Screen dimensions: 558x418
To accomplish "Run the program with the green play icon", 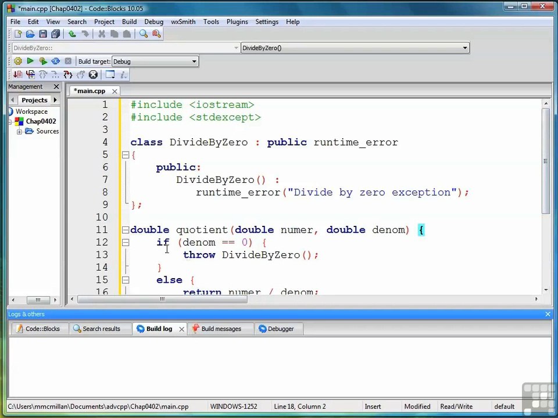I will click(x=30, y=61).
